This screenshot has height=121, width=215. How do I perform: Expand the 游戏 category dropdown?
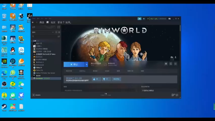click(53, 32)
